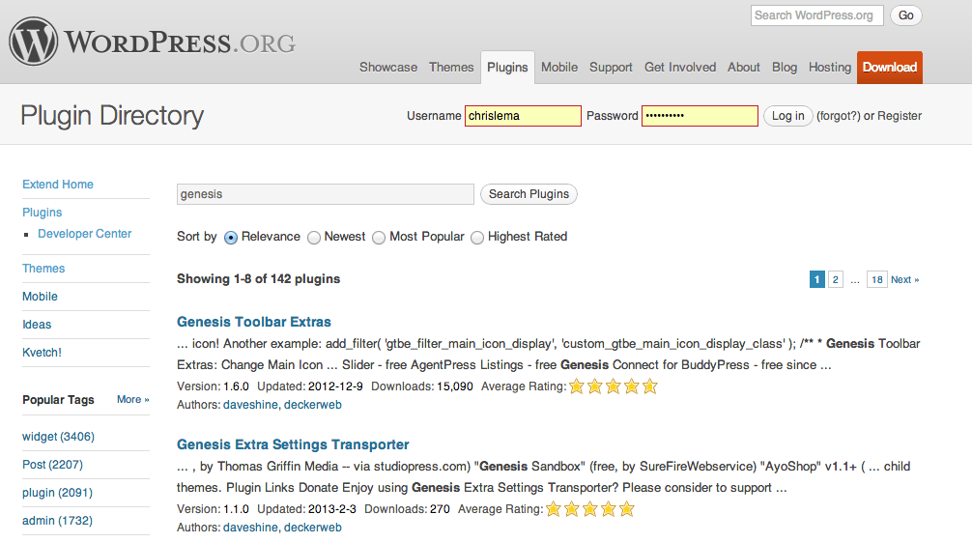Sort results by Highest Rated
This screenshot has height=543, width=972.
point(477,237)
